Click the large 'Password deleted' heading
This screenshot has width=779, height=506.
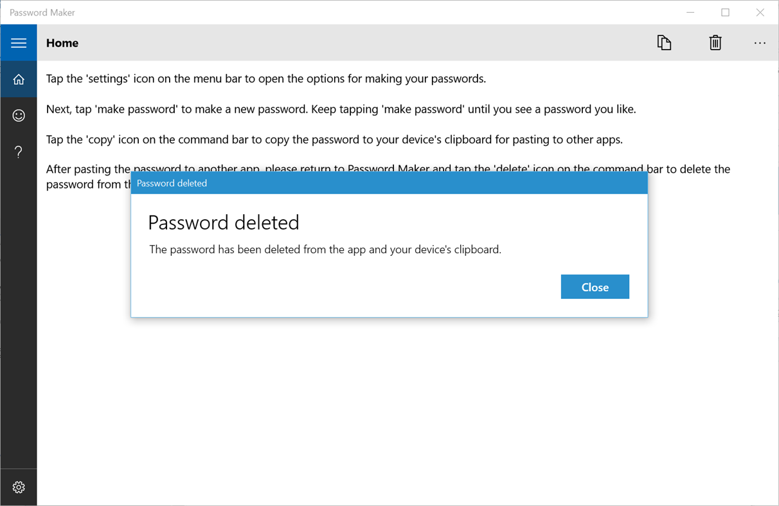pos(224,222)
